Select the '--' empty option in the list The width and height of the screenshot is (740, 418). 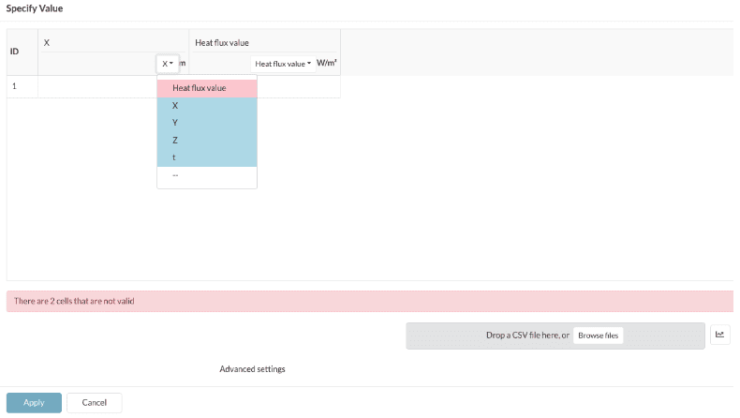175,175
